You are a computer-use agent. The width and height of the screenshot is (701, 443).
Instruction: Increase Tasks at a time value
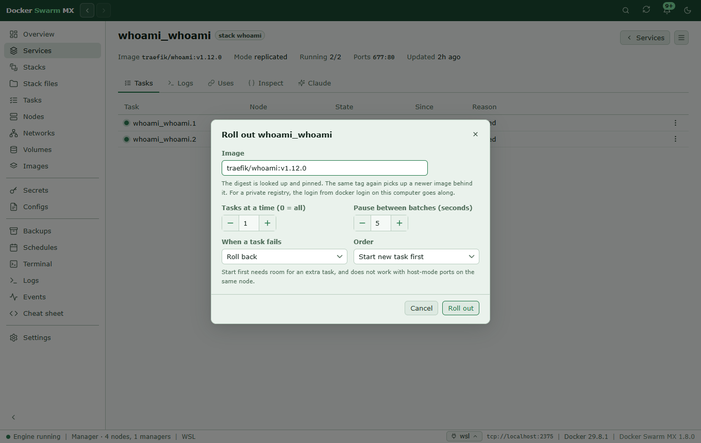click(268, 223)
